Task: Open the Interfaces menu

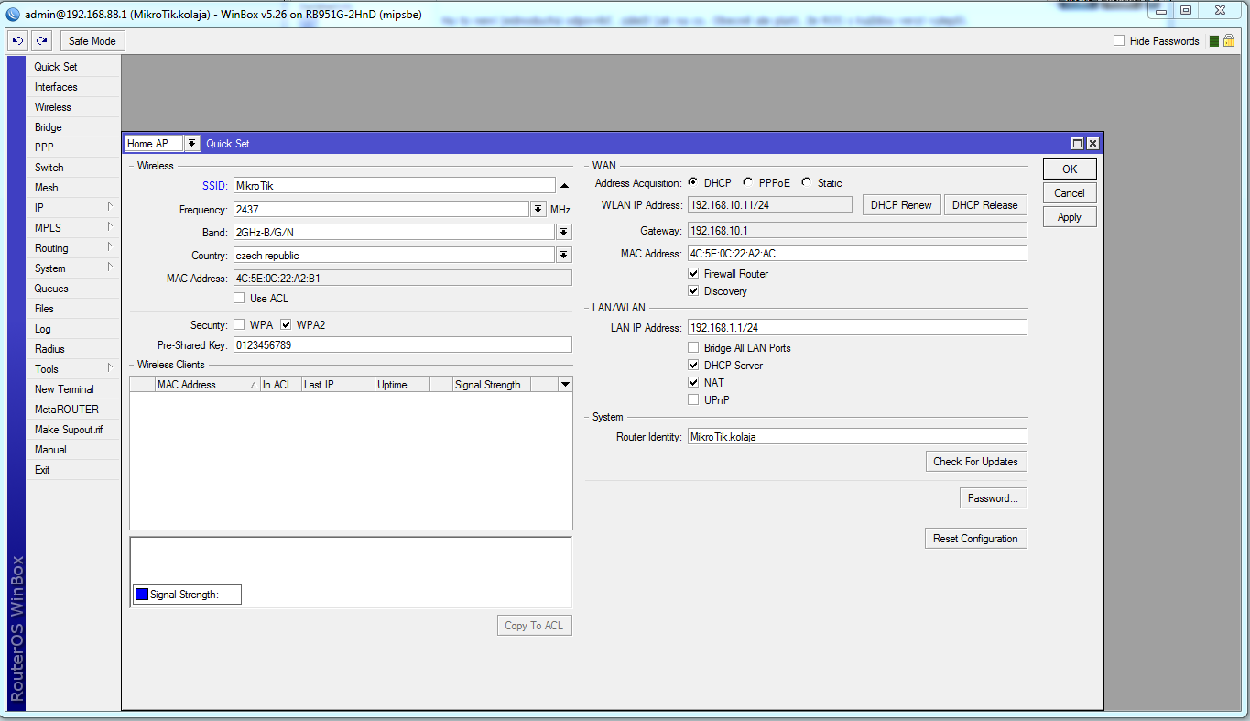Action: [73, 87]
